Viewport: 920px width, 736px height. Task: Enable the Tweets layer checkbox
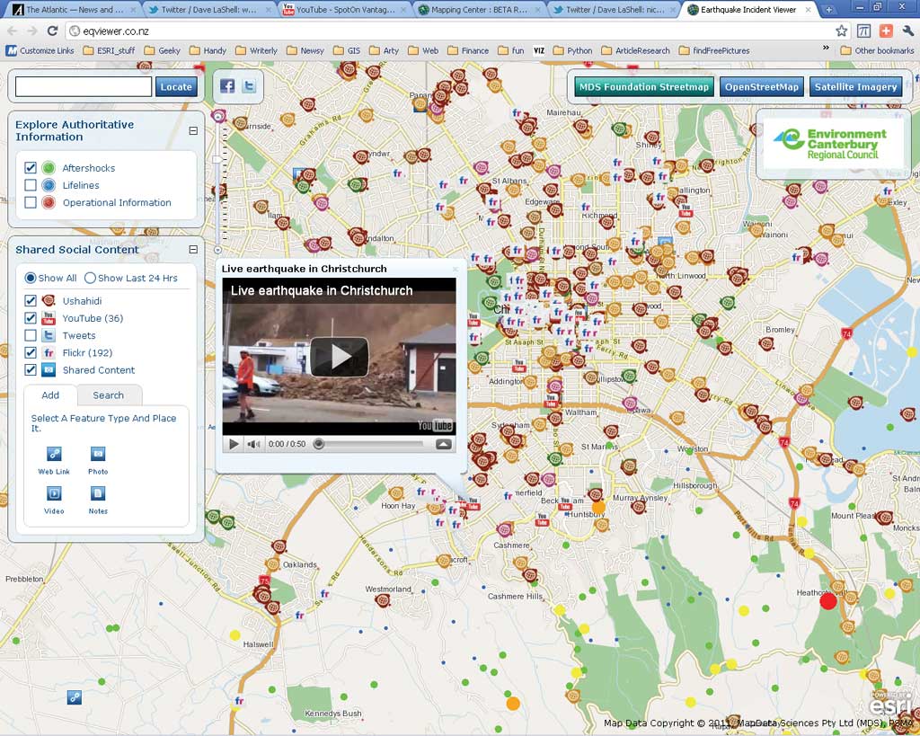pos(31,335)
